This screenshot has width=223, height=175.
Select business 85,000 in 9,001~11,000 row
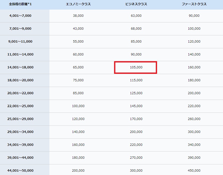[136, 42]
